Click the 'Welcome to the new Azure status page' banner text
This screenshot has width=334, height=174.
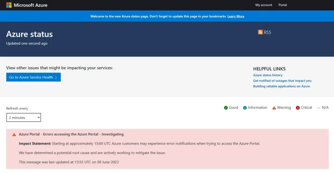pos(158,16)
